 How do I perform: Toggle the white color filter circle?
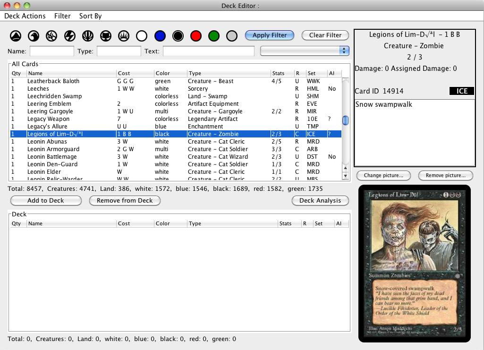point(142,36)
